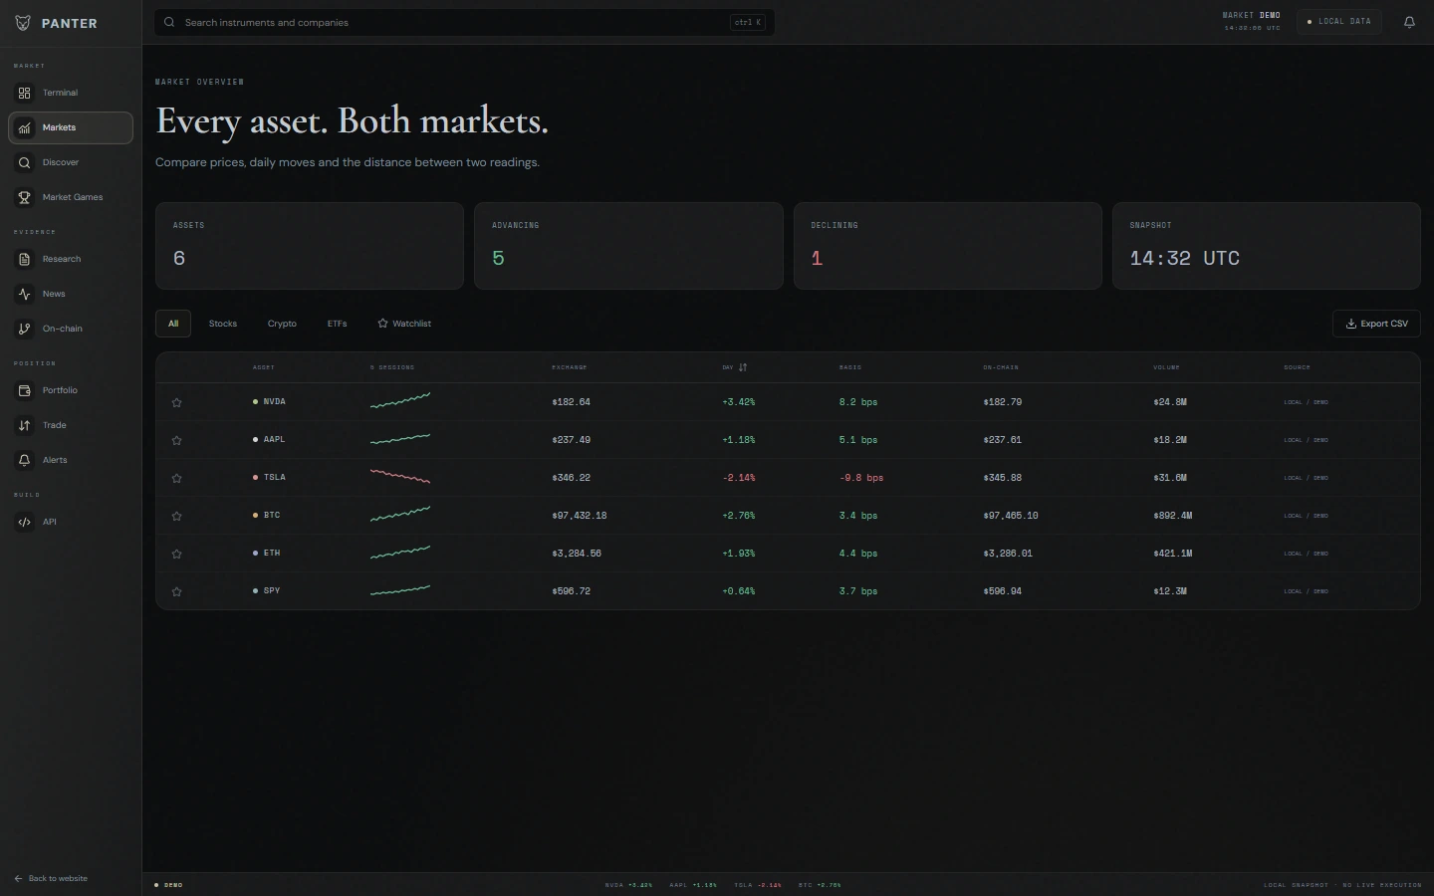This screenshot has height=896, width=1434.
Task: Toggle the SPY favorite star
Action: pyautogui.click(x=177, y=592)
